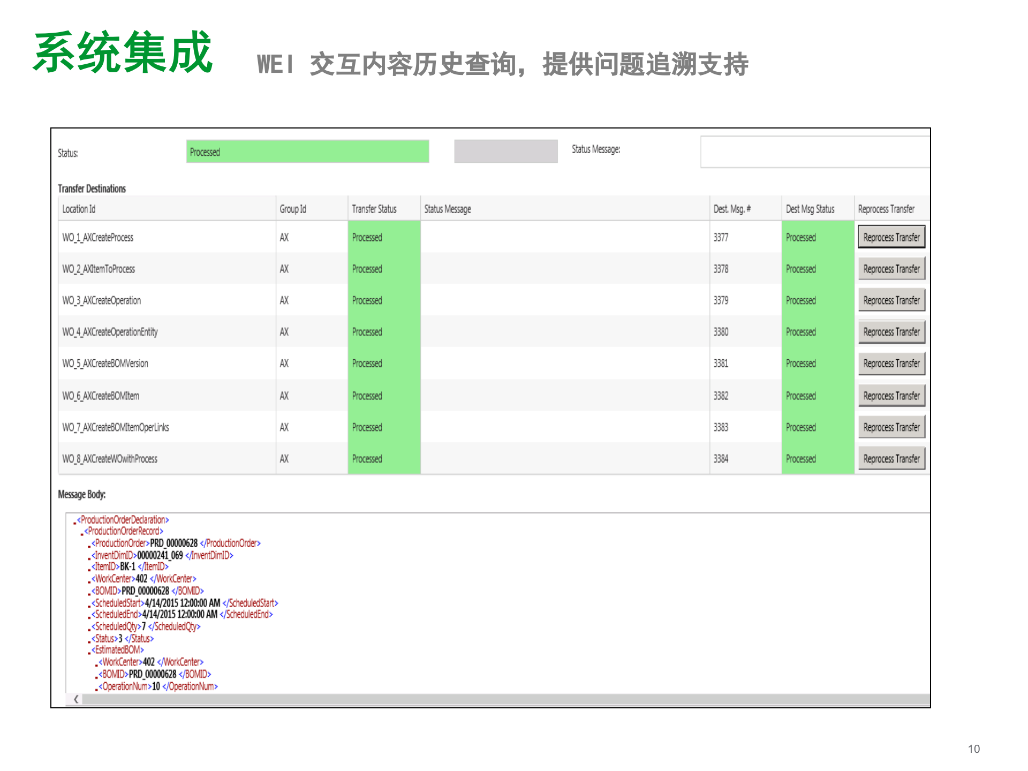Viewport: 1028px width, 771px height.
Task: Click the horizontal scrollbar left arrow
Action: coord(75,698)
